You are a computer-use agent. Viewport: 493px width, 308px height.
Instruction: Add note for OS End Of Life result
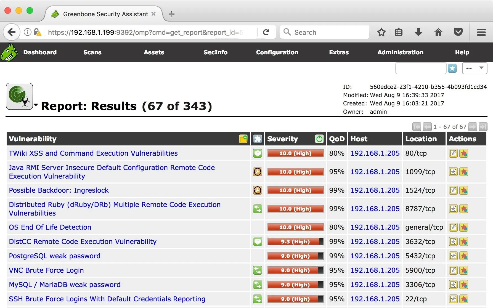[x=453, y=227]
